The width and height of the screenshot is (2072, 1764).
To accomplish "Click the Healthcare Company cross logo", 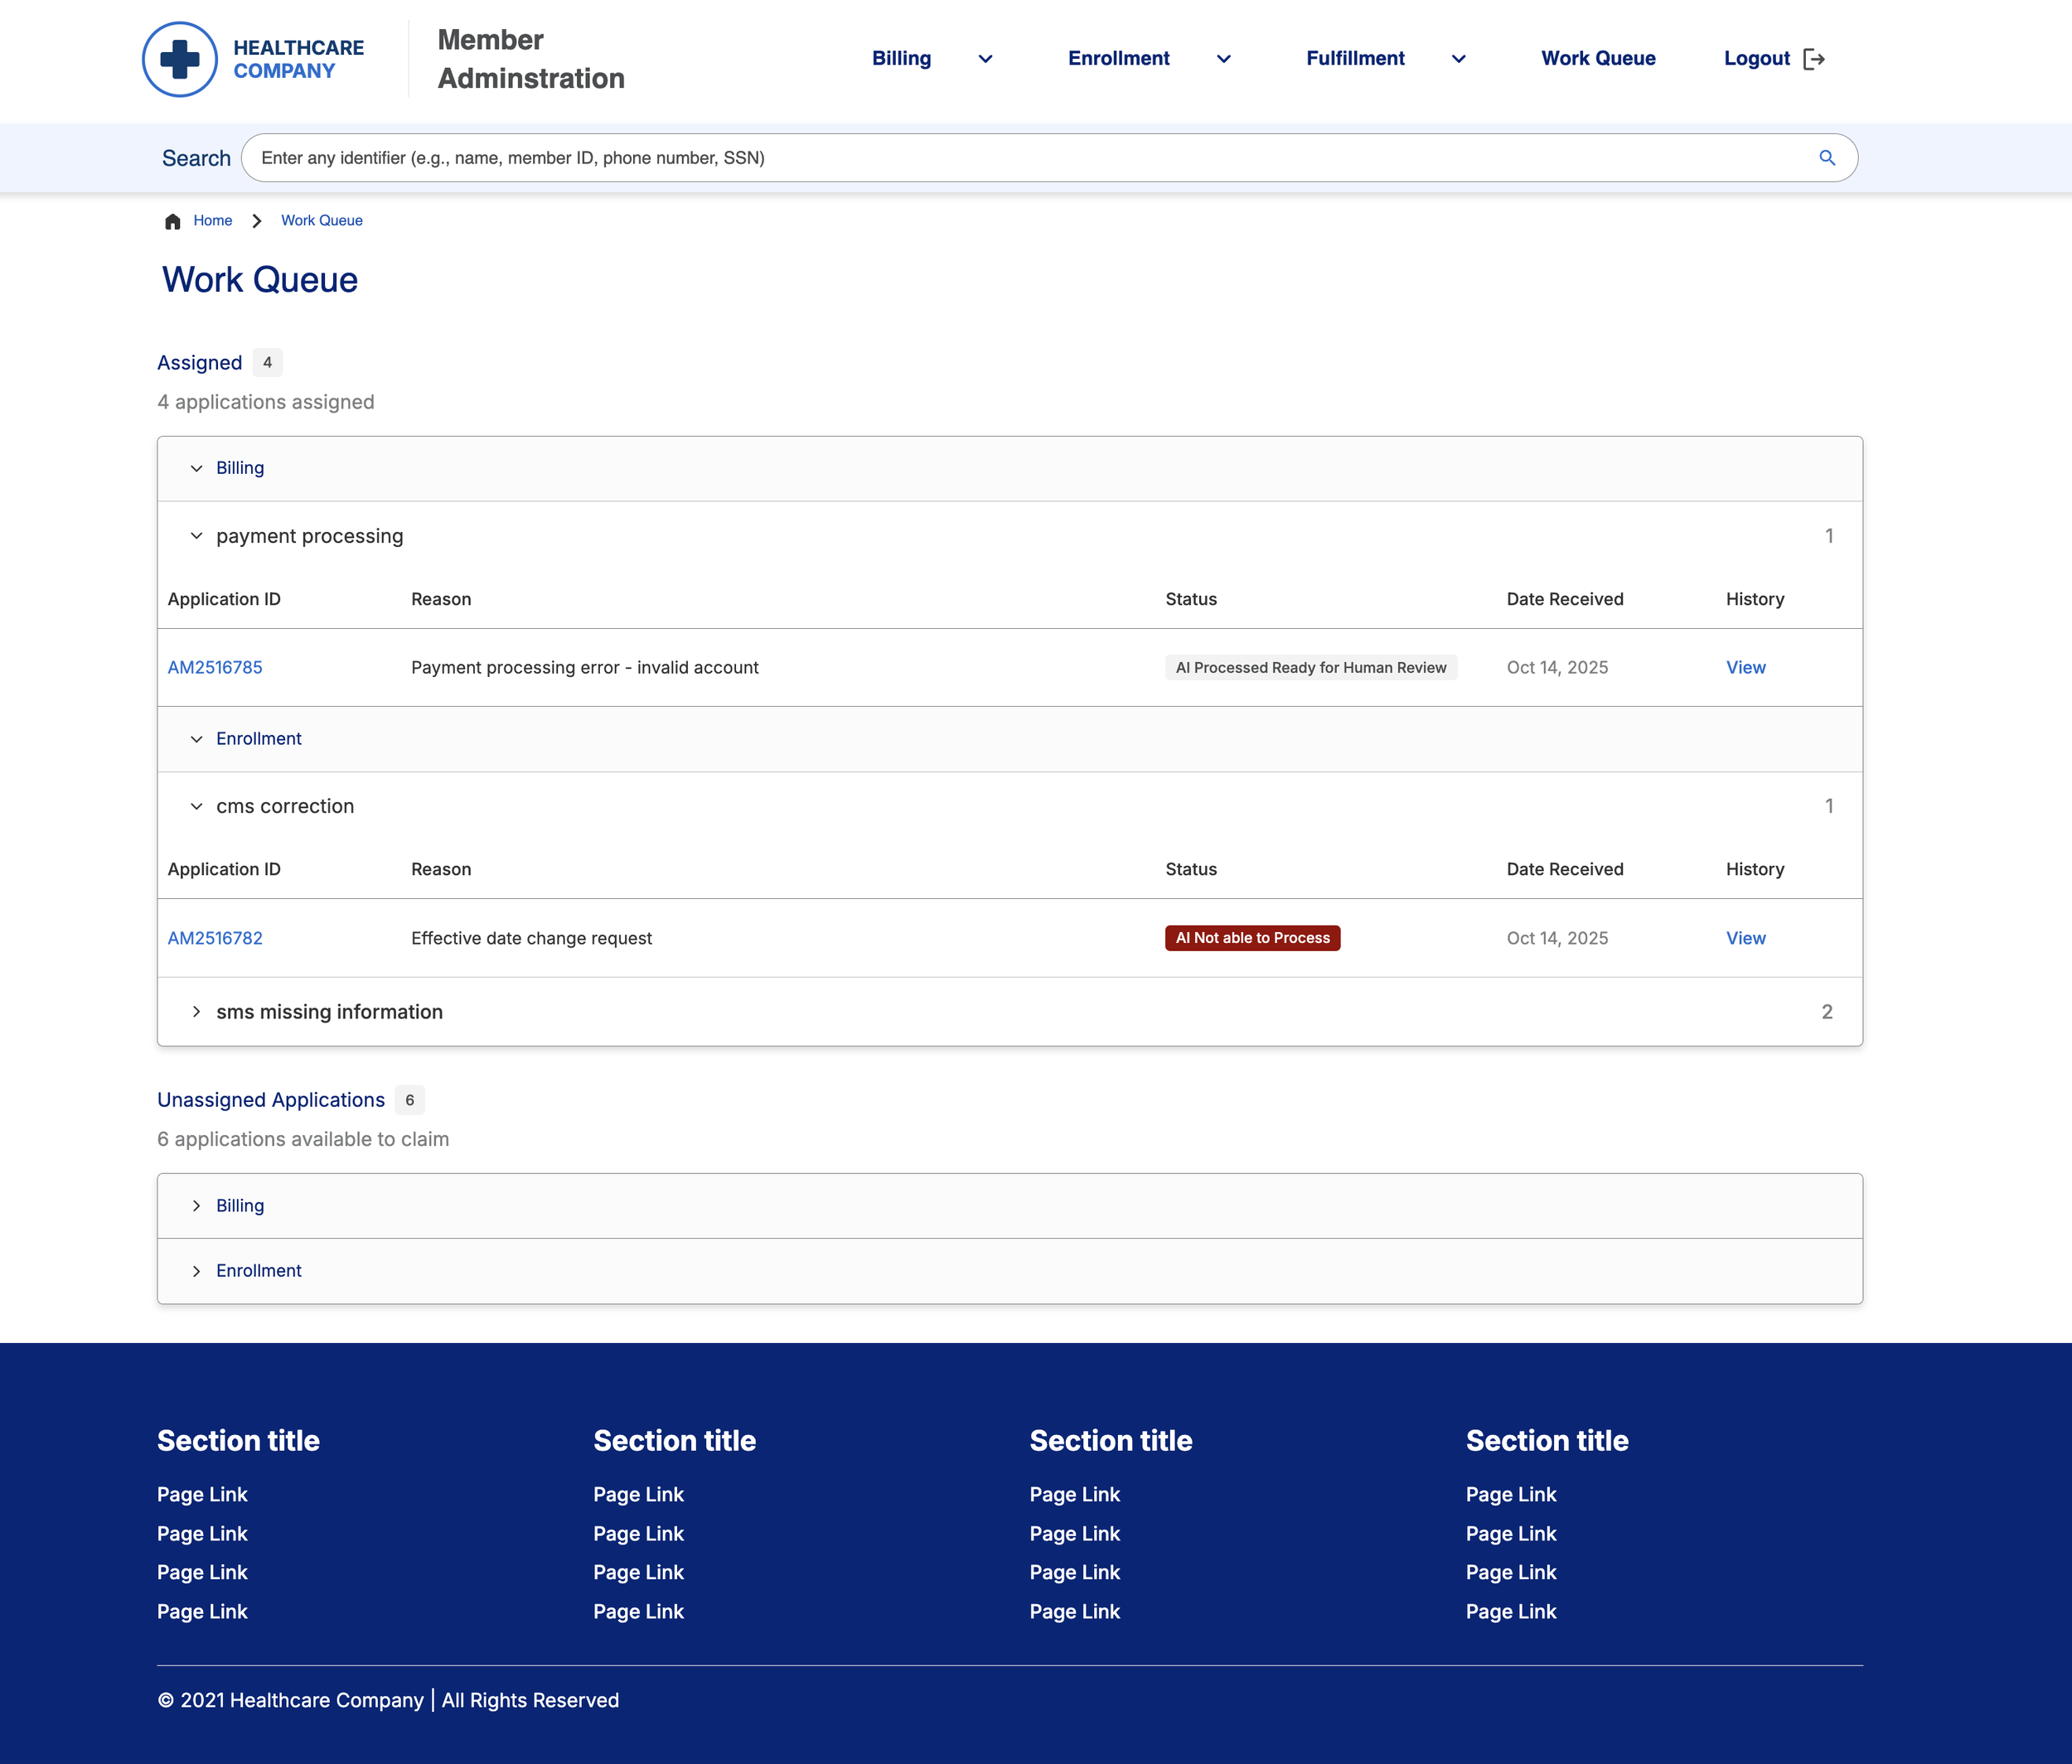I will (x=180, y=59).
